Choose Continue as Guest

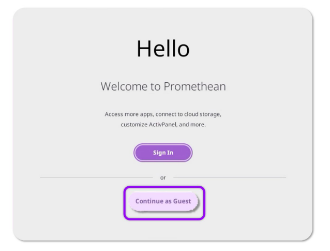click(x=163, y=201)
